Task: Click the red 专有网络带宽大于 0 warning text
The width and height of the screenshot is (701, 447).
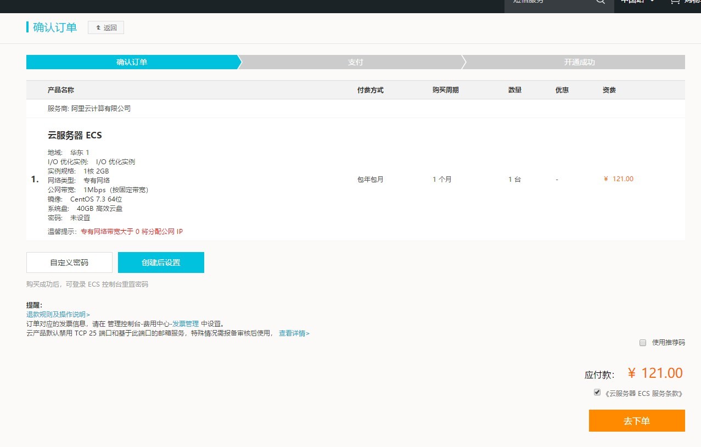Action: (132, 232)
